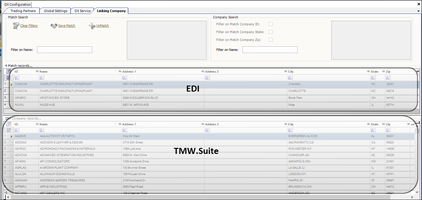Click the Address 2 filter operator icon in the Match records grid
Viewport: 422px width, 200px height.
click(207, 78)
